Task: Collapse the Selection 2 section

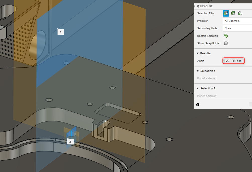Action: (198, 88)
